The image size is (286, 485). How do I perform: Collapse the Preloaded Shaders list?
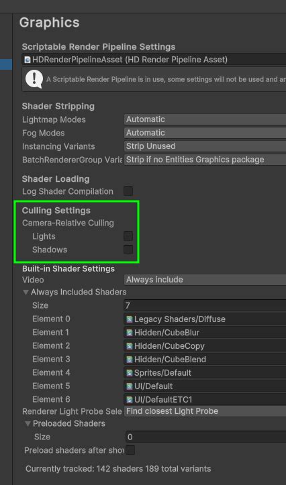(x=28, y=424)
